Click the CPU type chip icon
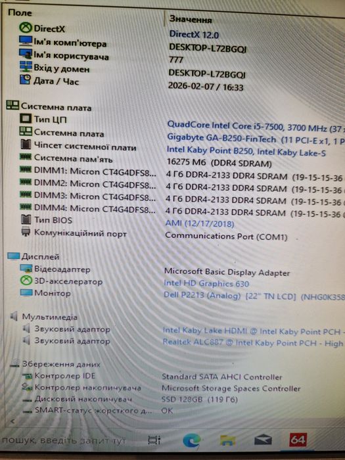This screenshot has height=460, width=345. point(26,118)
